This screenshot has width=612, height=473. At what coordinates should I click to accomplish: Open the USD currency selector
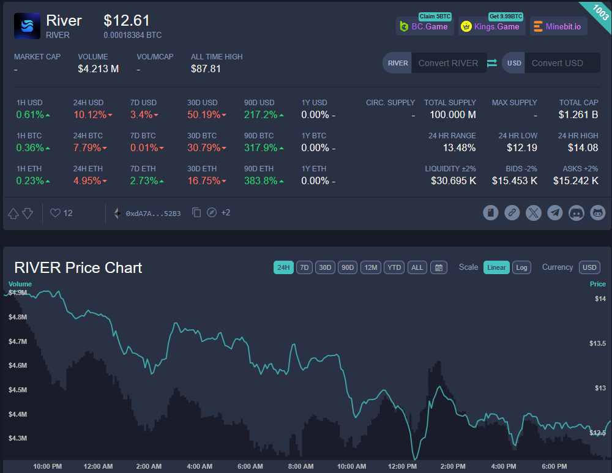tap(589, 267)
